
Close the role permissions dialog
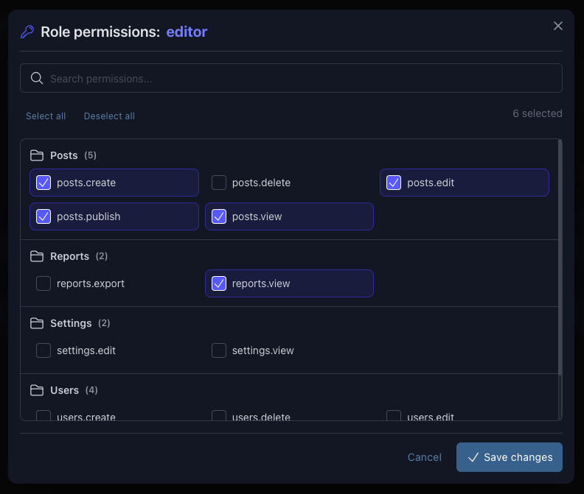(558, 26)
